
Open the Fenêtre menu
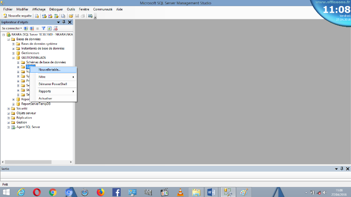(x=84, y=9)
